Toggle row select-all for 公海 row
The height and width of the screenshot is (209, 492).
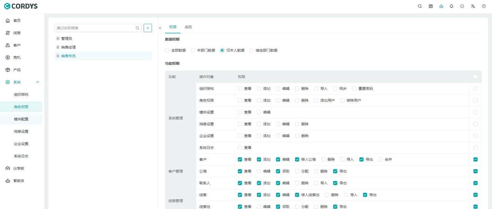(475, 171)
